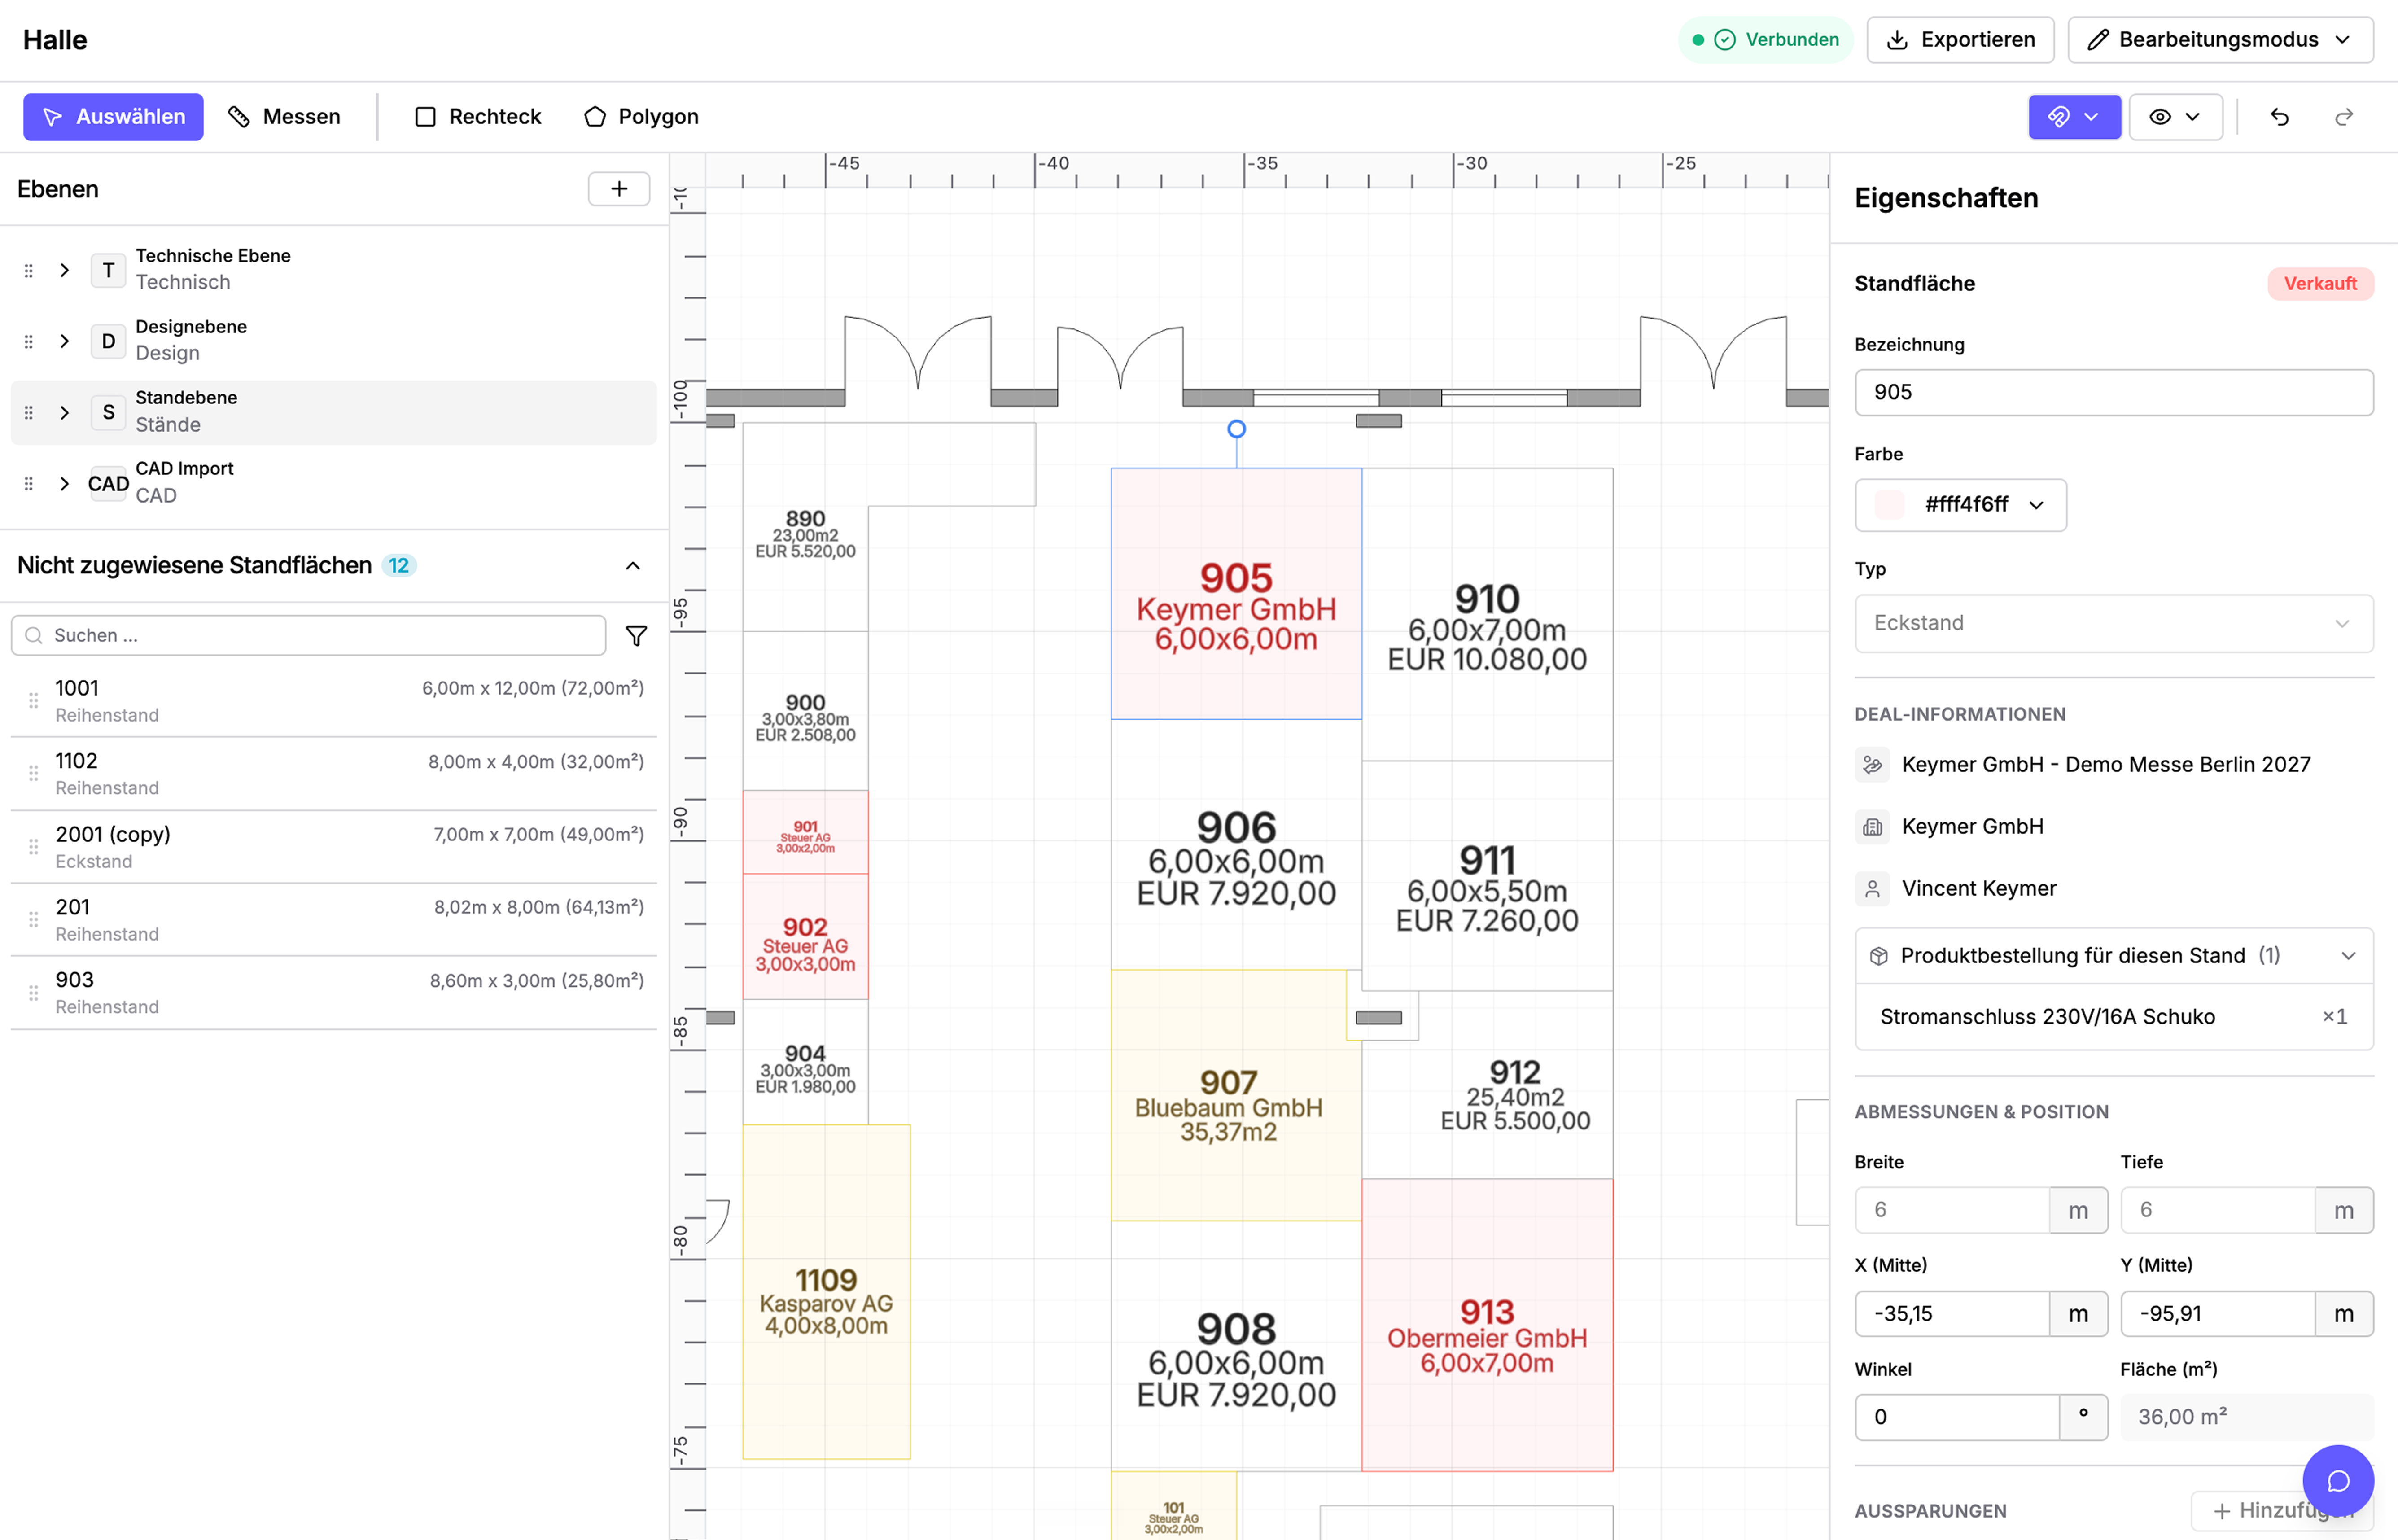The image size is (2398, 1540).
Task: Click drag handle of Technische Ebene
Action: coord(29,270)
